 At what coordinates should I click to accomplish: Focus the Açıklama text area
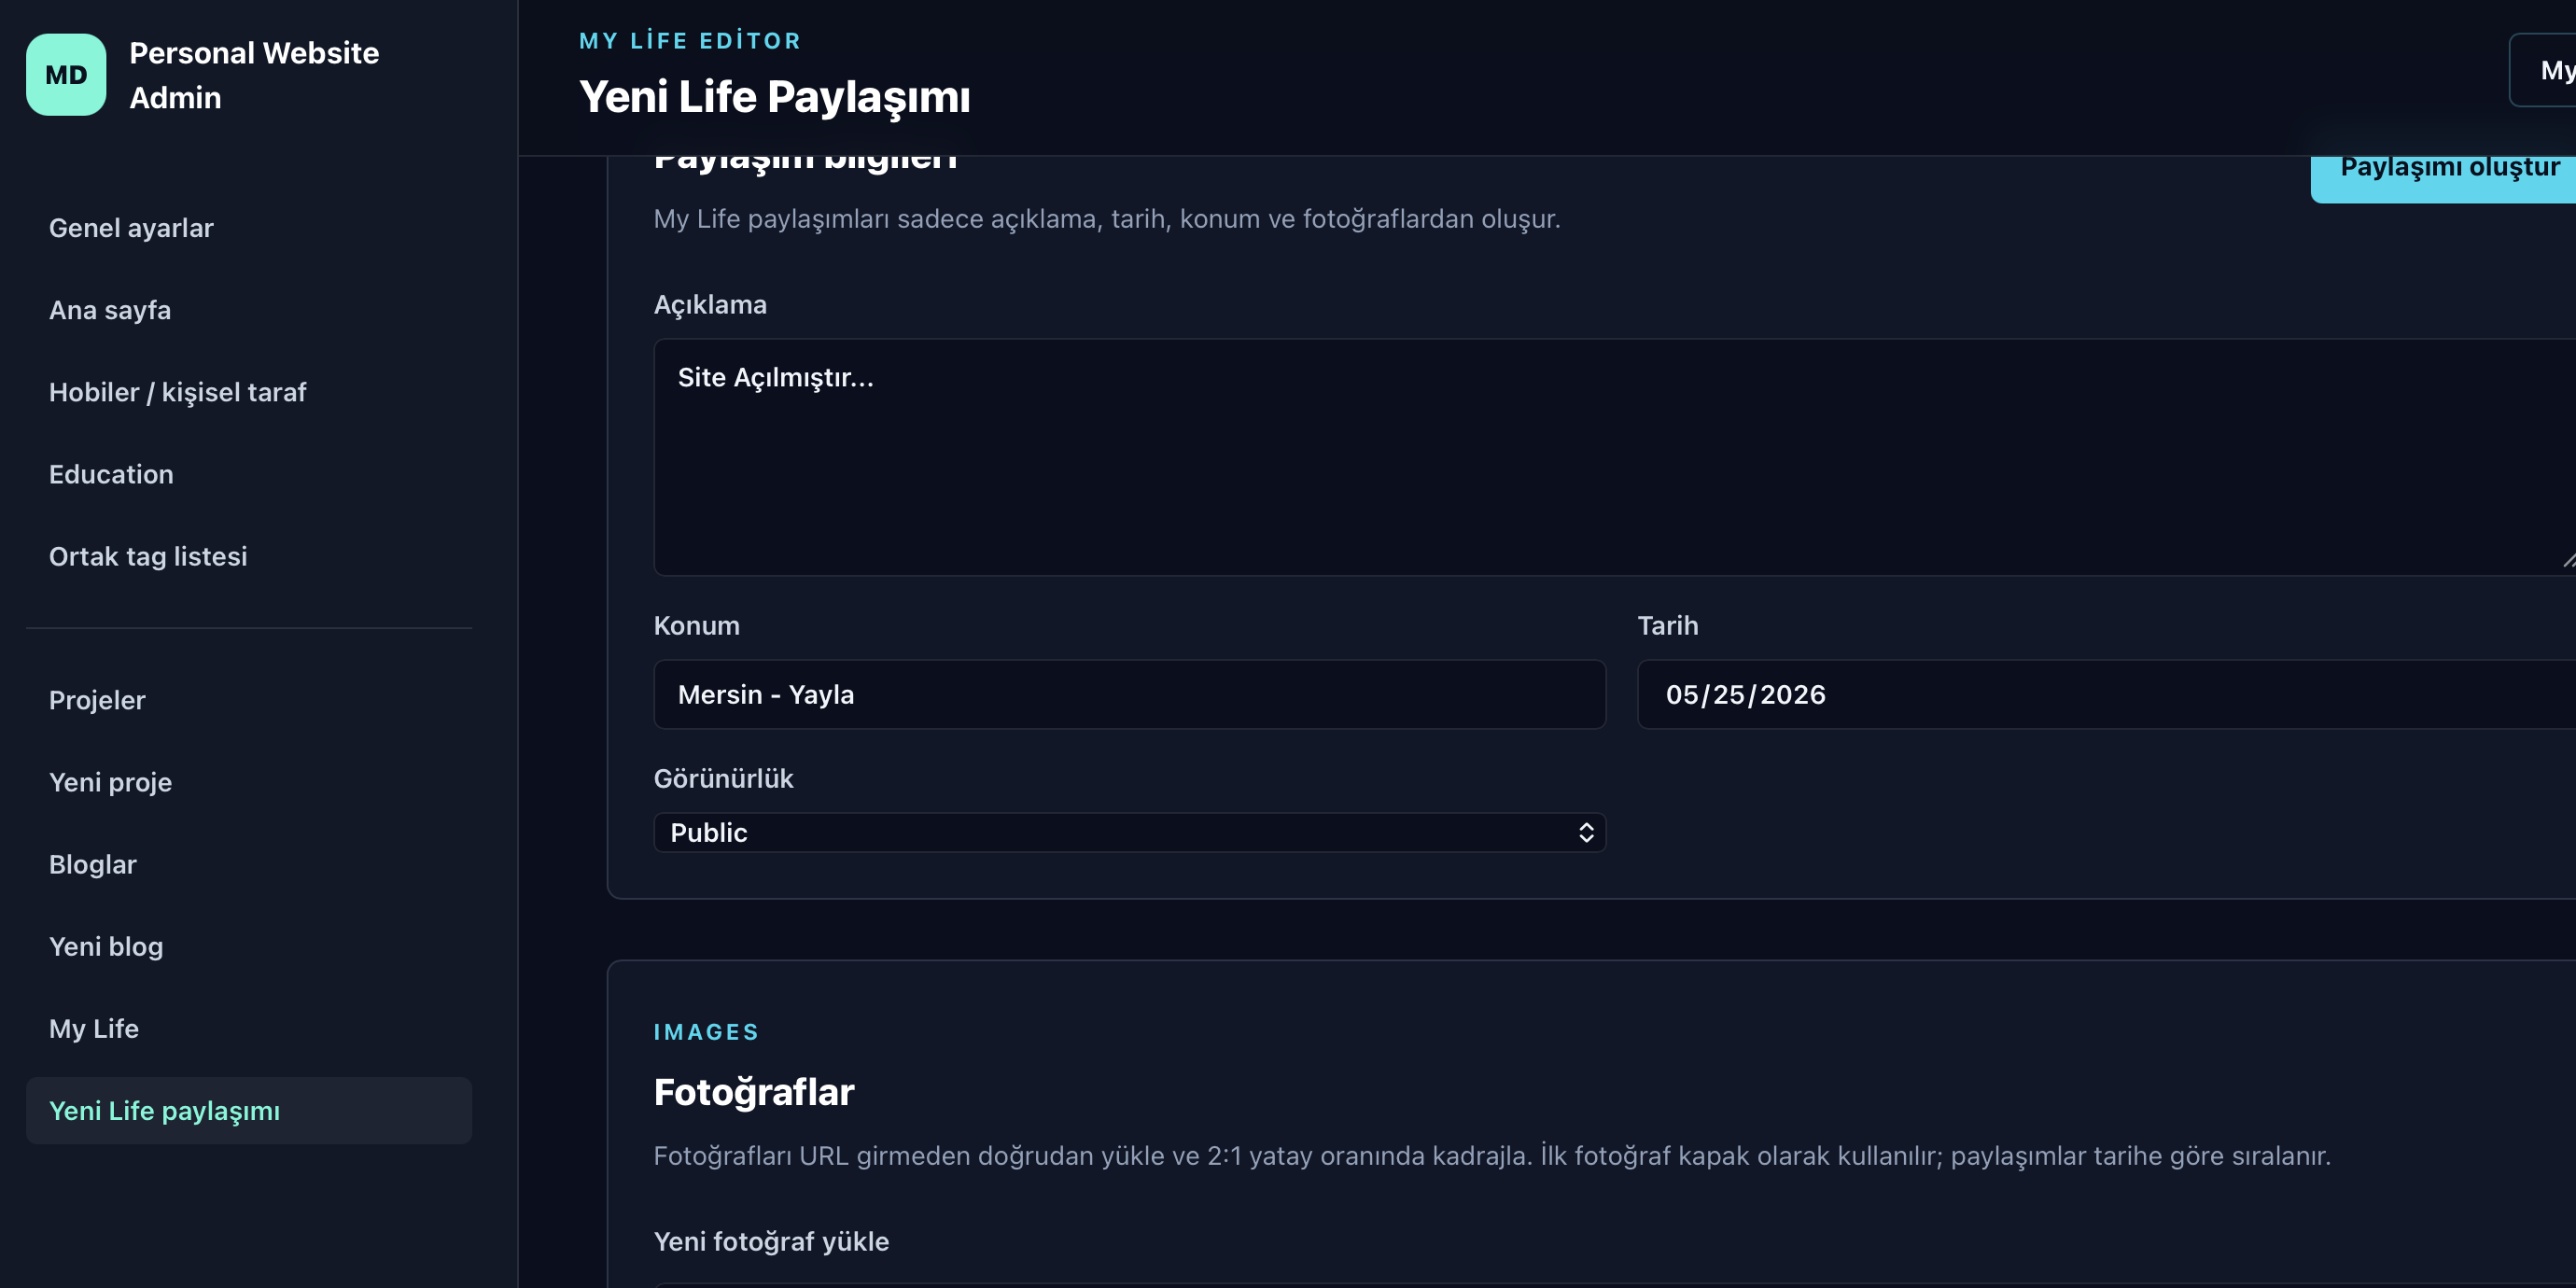click(1614, 457)
